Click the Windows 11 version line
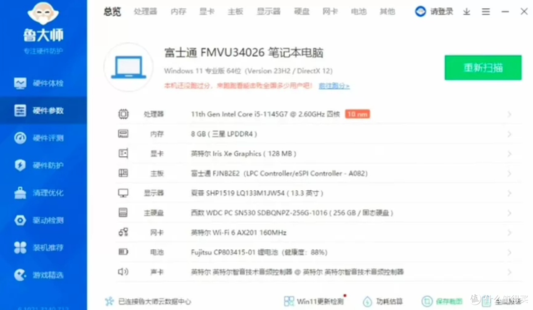Viewport: 533px width, 310px height. (x=248, y=71)
